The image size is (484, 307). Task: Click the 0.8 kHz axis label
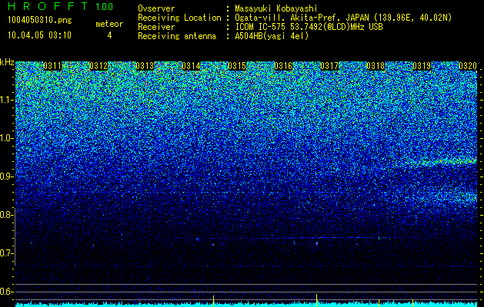coord(6,215)
